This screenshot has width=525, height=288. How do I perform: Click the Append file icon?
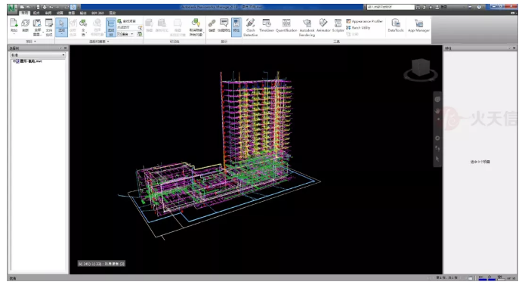14,26
